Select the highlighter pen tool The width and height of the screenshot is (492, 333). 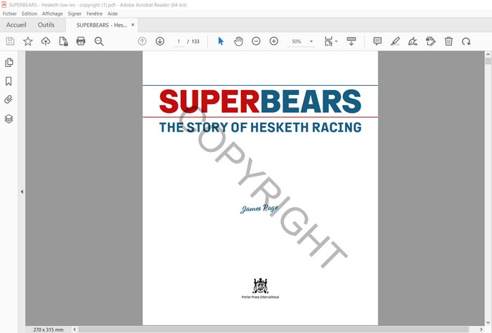[395, 41]
